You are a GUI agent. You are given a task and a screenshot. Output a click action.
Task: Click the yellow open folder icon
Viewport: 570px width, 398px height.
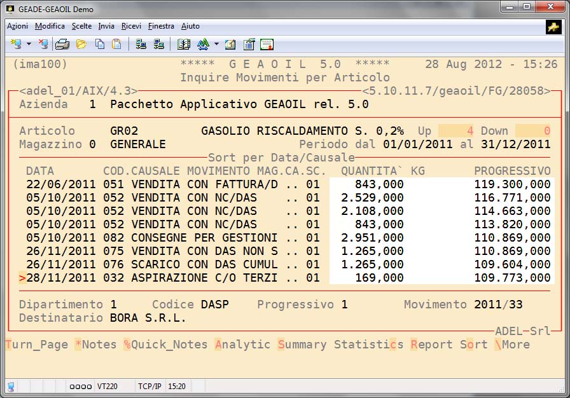81,45
